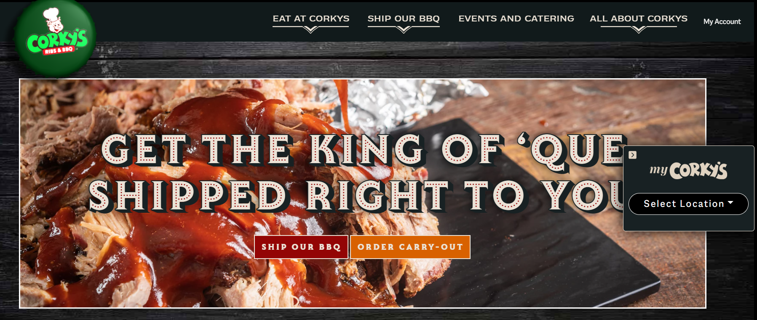
Task: Open the My Account link
Action: tap(722, 21)
